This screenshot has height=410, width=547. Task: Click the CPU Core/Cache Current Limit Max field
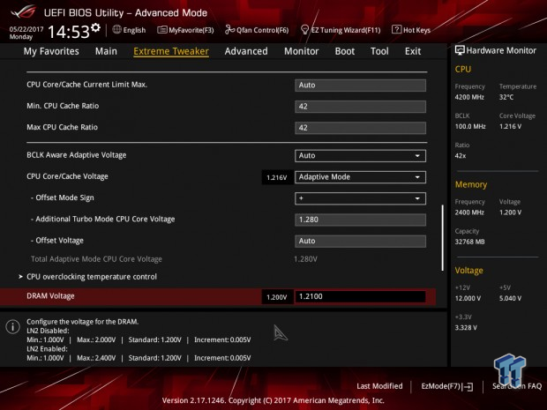(360, 85)
